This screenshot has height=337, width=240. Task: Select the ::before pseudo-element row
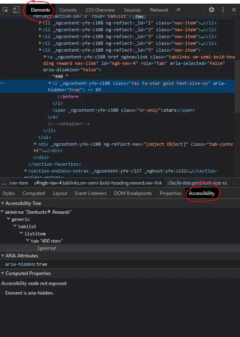tap(68, 96)
